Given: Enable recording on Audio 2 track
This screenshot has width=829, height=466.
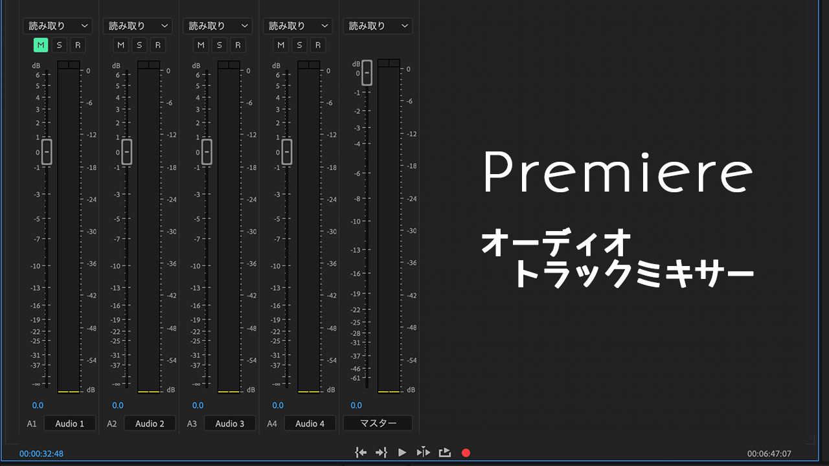Looking at the screenshot, I should (x=158, y=45).
